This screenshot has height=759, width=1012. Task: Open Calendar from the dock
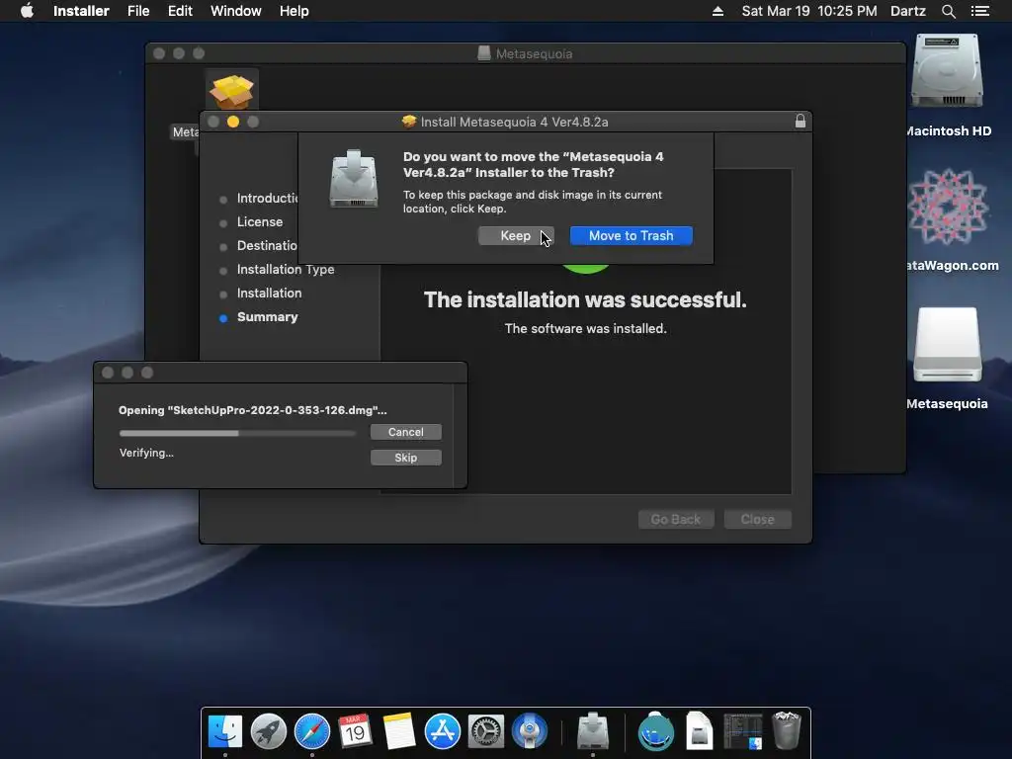tap(355, 731)
